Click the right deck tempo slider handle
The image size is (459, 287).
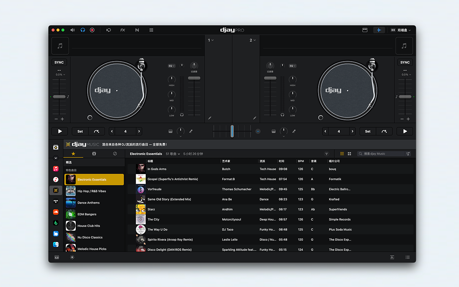pyautogui.click(x=405, y=97)
